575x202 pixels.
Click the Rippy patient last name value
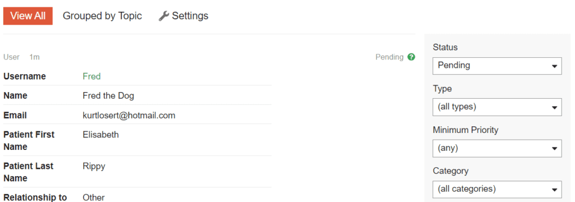(x=94, y=167)
